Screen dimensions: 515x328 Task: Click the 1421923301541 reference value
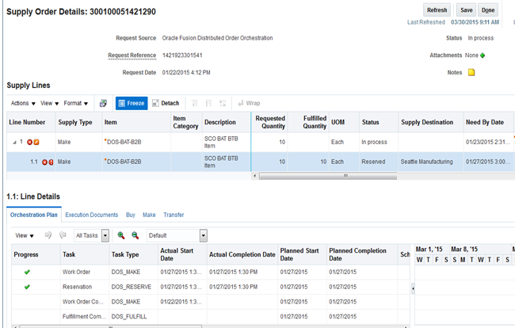click(x=182, y=55)
